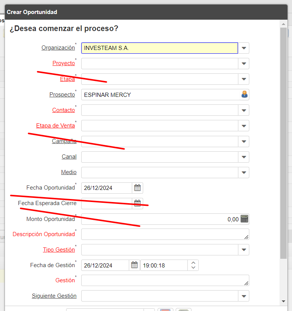The height and width of the screenshot is (311, 292).
Task: Open calendar picker for Fecha Esperada Cierre
Action: [138, 203]
